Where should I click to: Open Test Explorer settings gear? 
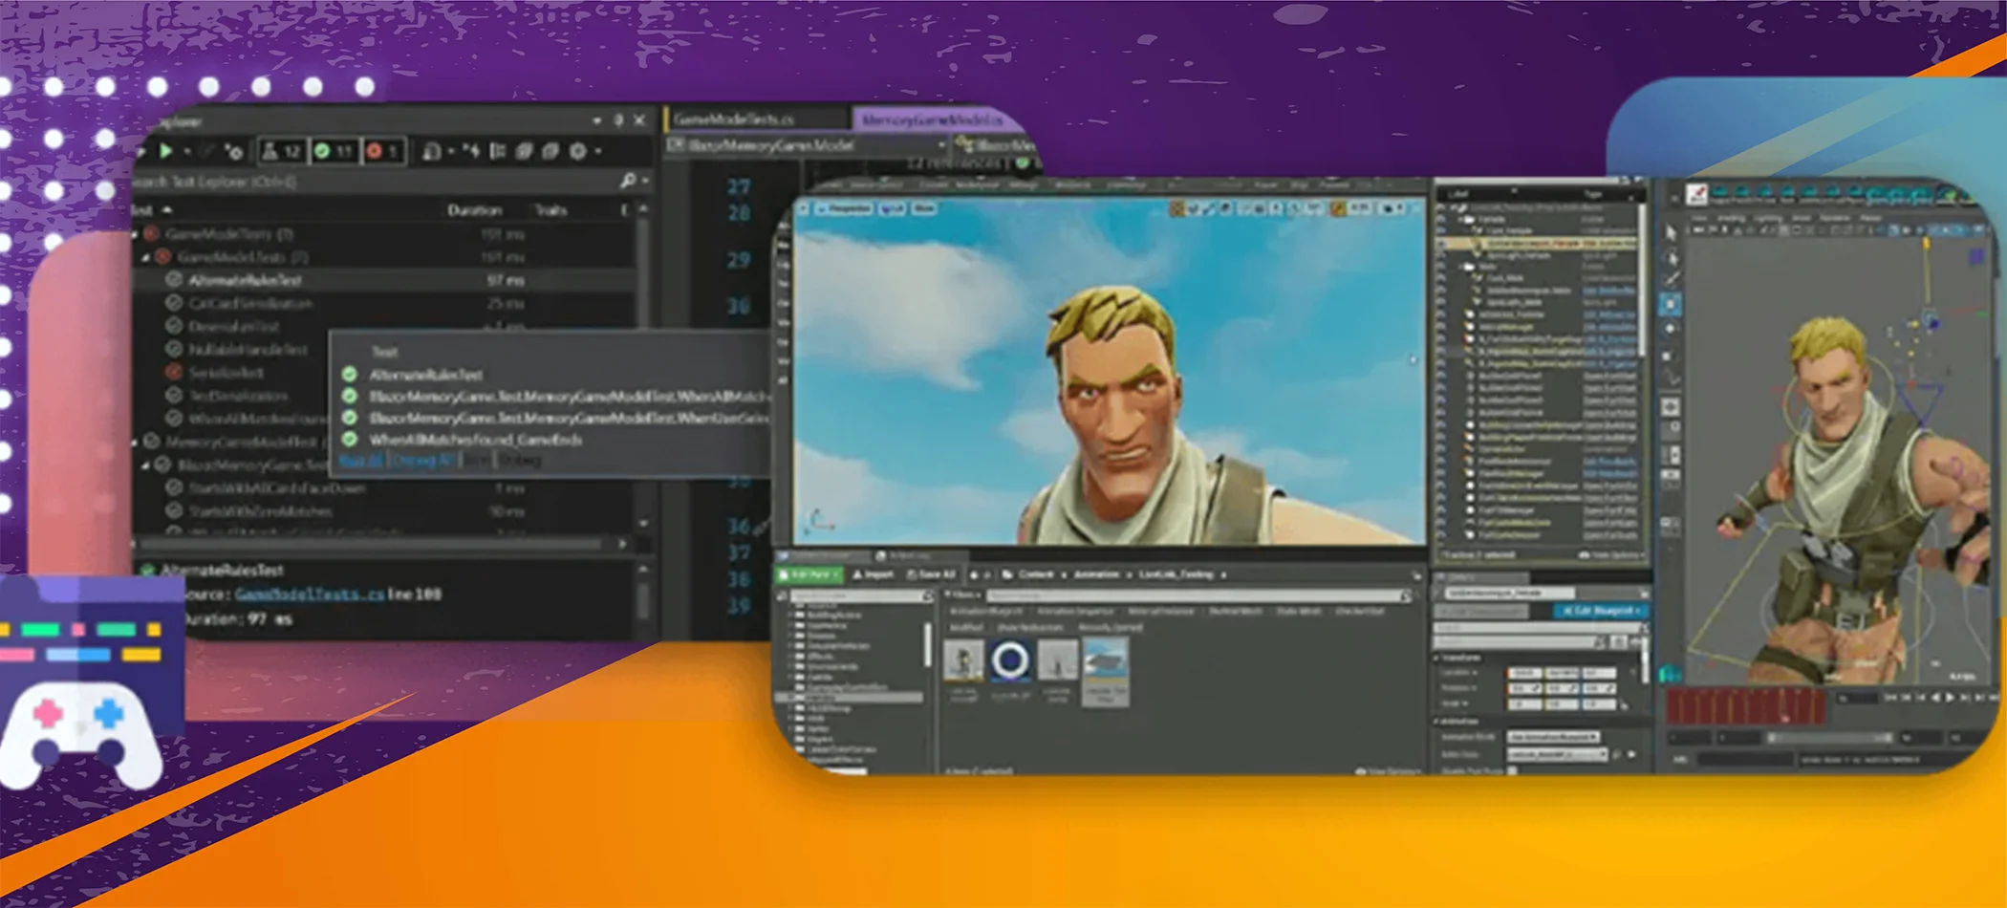click(x=577, y=151)
